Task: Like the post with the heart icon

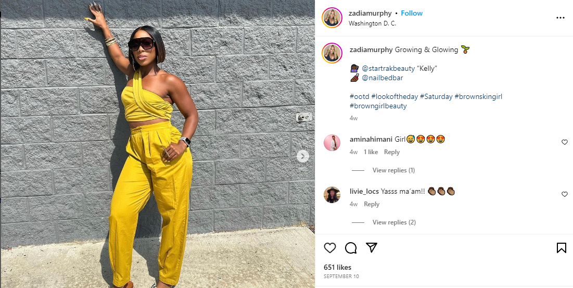Action: pos(329,248)
